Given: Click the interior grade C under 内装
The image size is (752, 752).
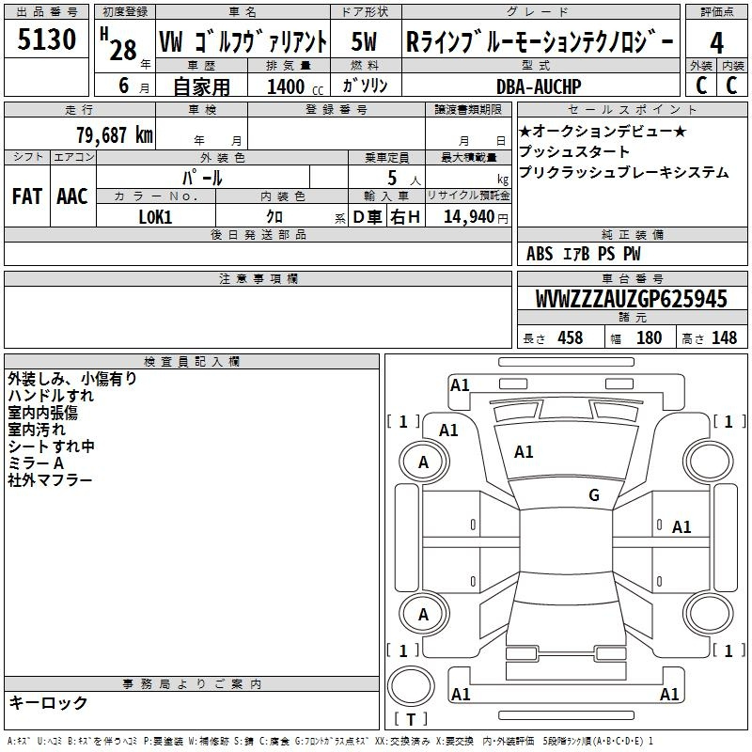Looking at the screenshot, I should click(732, 86).
